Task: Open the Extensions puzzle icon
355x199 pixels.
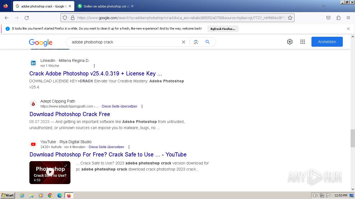Action: point(338,18)
